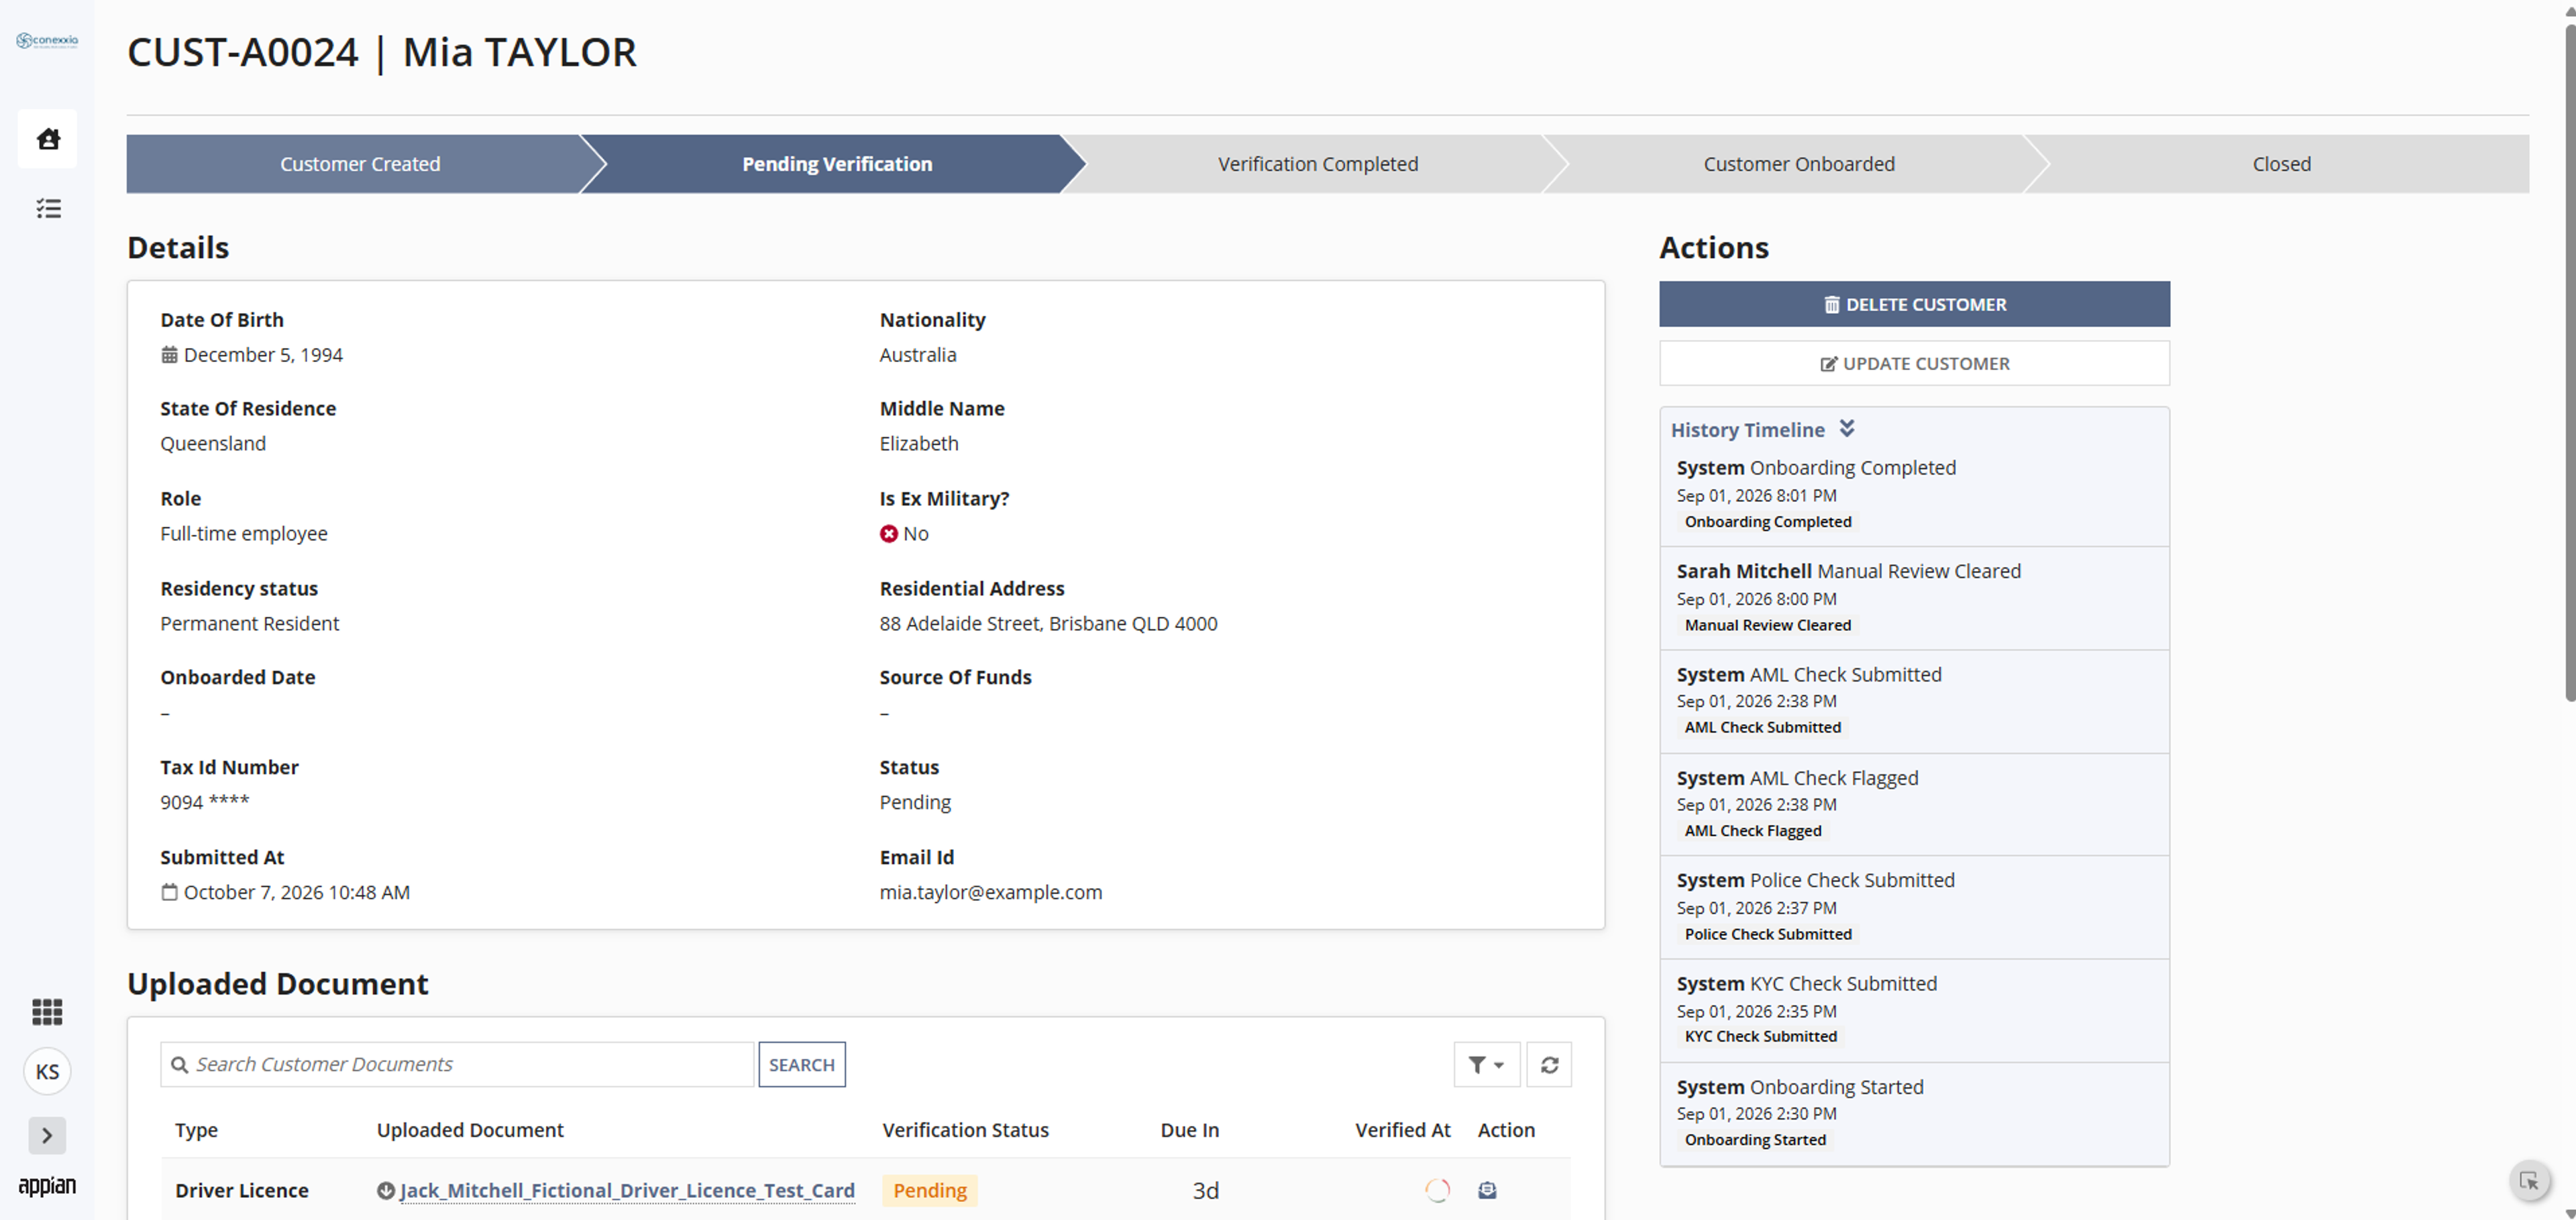
Task: Download Jack_Mitchell driver licence document link
Action: click(x=627, y=1190)
